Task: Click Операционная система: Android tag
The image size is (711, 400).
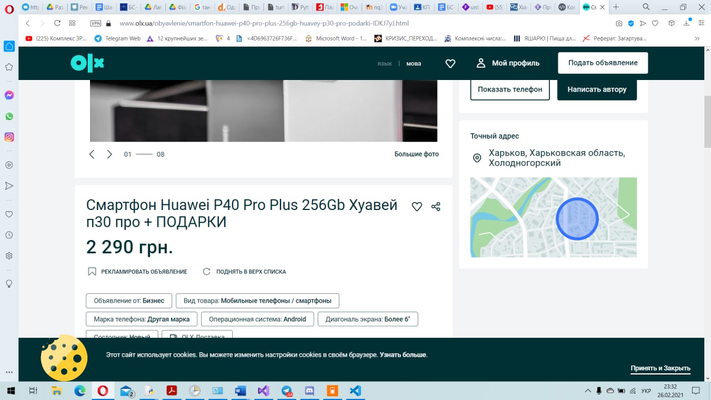Action: 258,319
